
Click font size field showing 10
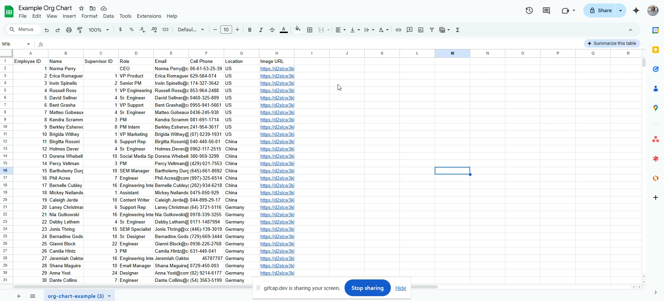[x=226, y=30]
